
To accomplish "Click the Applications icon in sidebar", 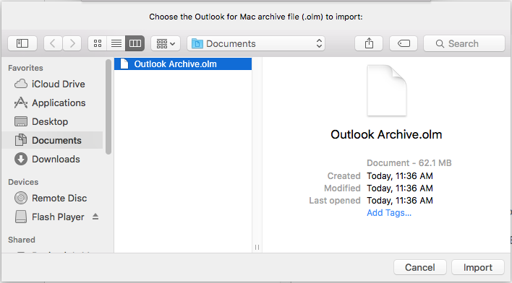I will [21, 103].
